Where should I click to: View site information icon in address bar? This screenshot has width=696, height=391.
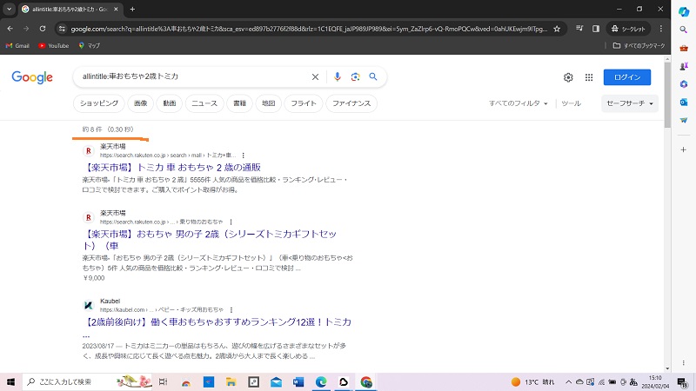click(62, 29)
